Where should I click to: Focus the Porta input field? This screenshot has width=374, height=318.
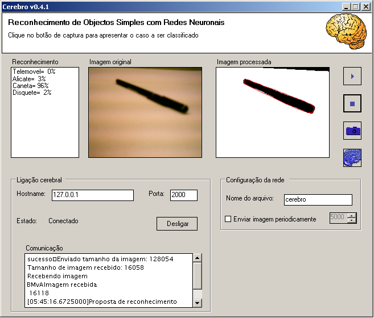[184, 195]
